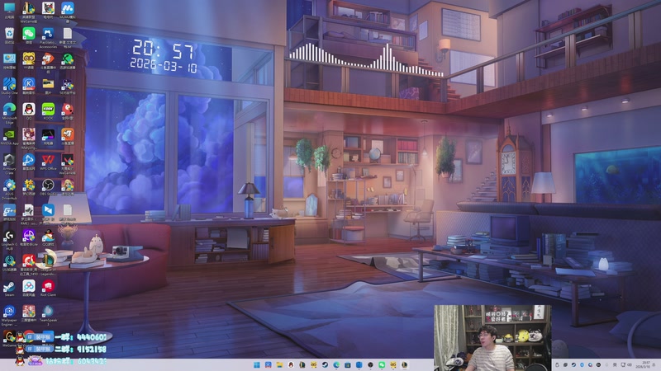Open the TeamSpeak 3 desktop shortcut
The width and height of the screenshot is (661, 371).
point(48,315)
